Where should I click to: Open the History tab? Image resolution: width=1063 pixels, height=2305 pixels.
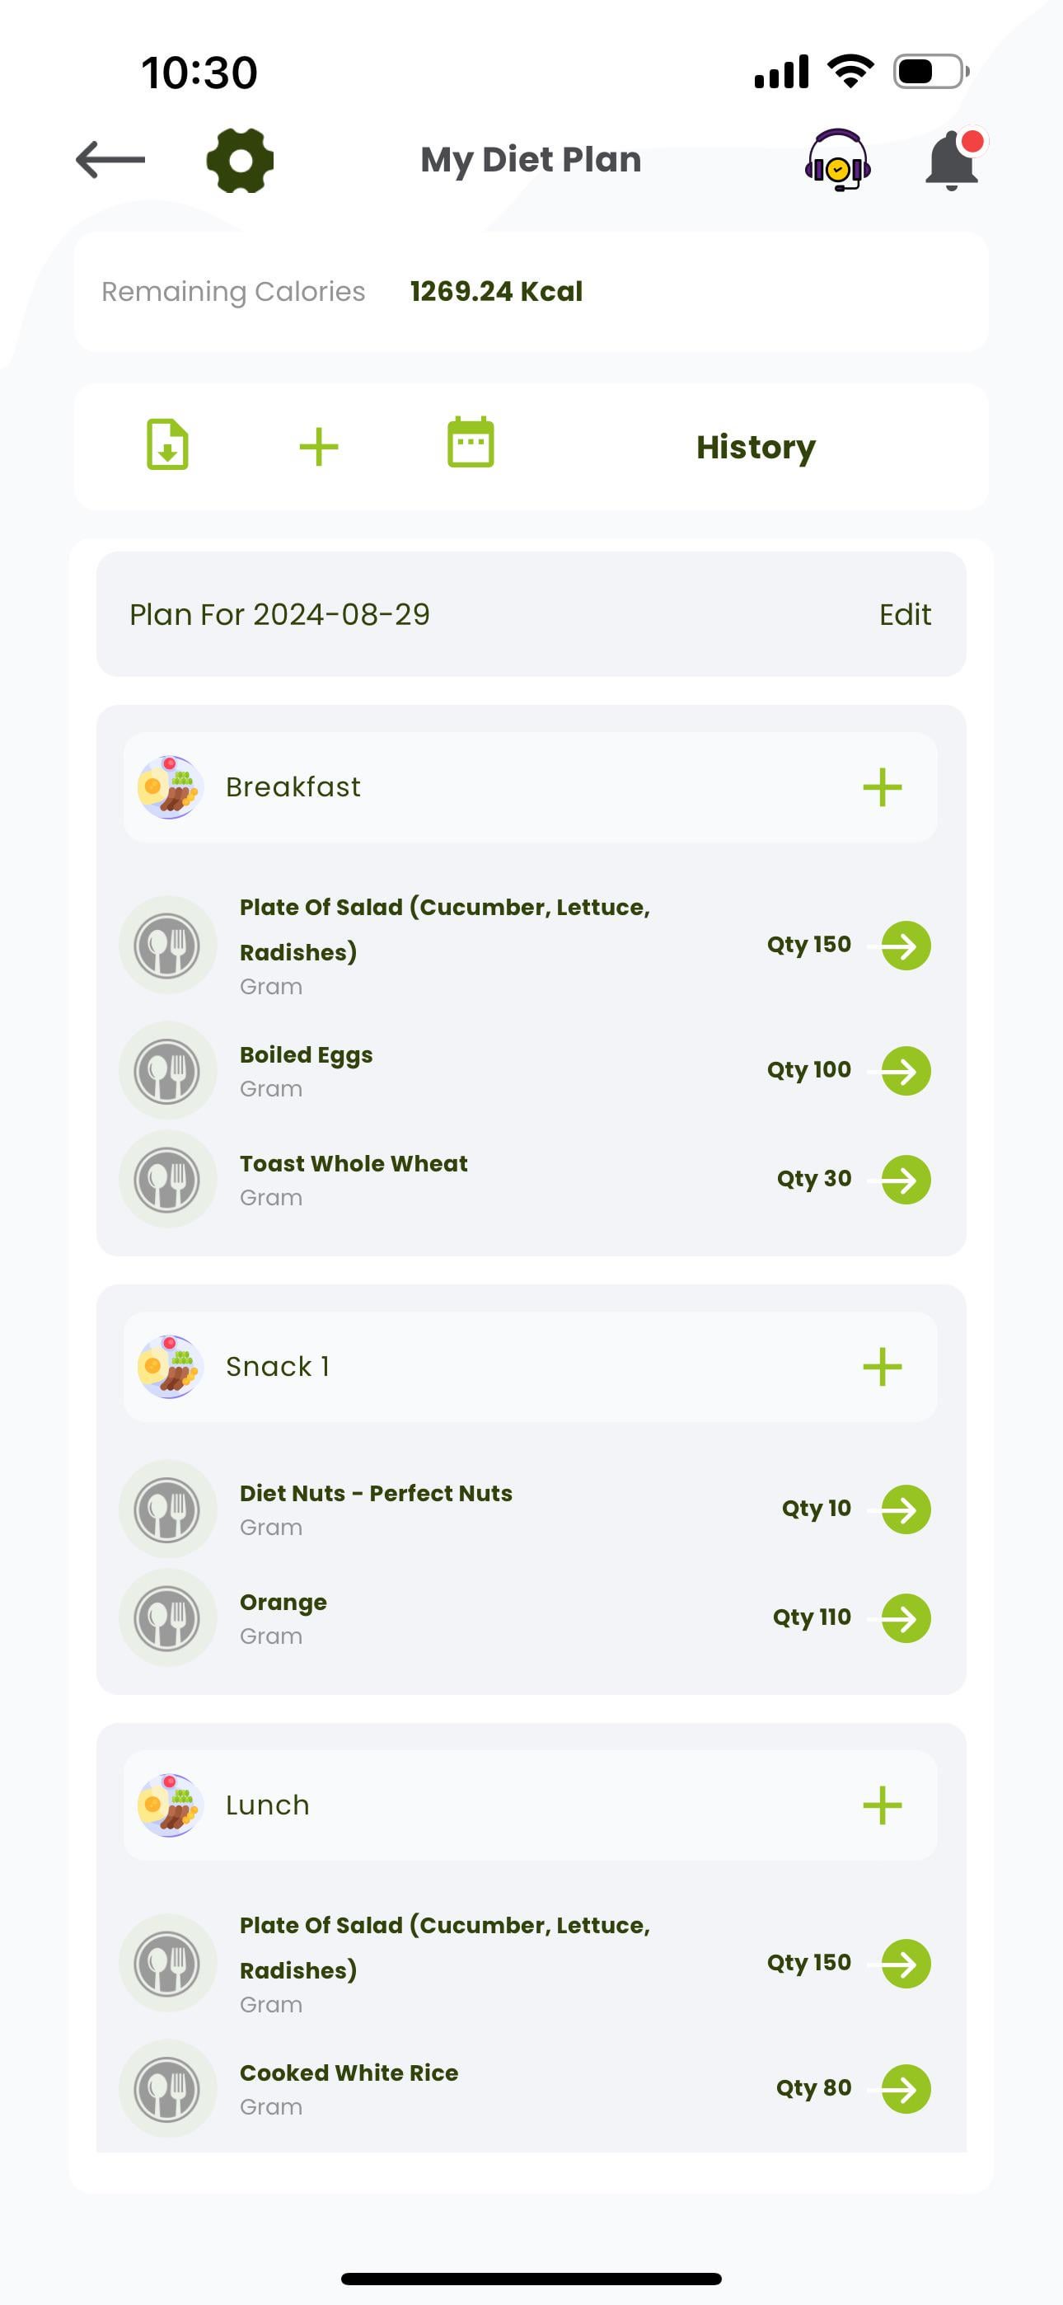[756, 447]
